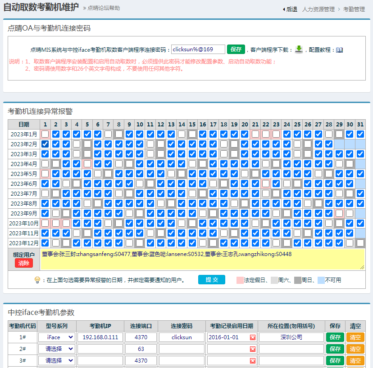Screen dimensions: 373x368
Task: Click the dark gray 周日 legend swatch
Action: 298,280
